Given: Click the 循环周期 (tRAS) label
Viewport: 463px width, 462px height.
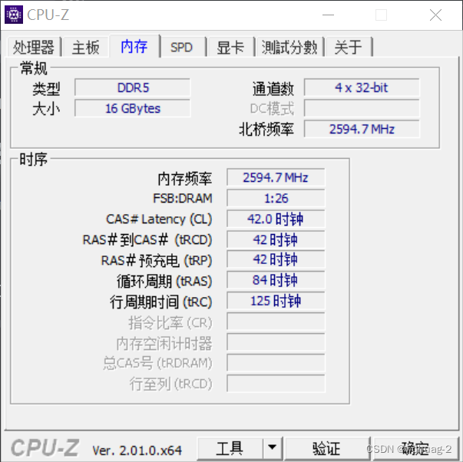Looking at the screenshot, I should [x=164, y=281].
